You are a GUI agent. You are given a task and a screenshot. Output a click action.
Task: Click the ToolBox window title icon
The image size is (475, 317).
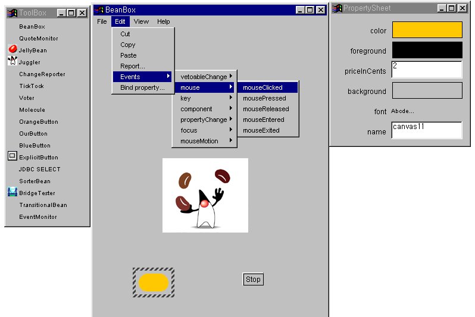click(x=12, y=12)
